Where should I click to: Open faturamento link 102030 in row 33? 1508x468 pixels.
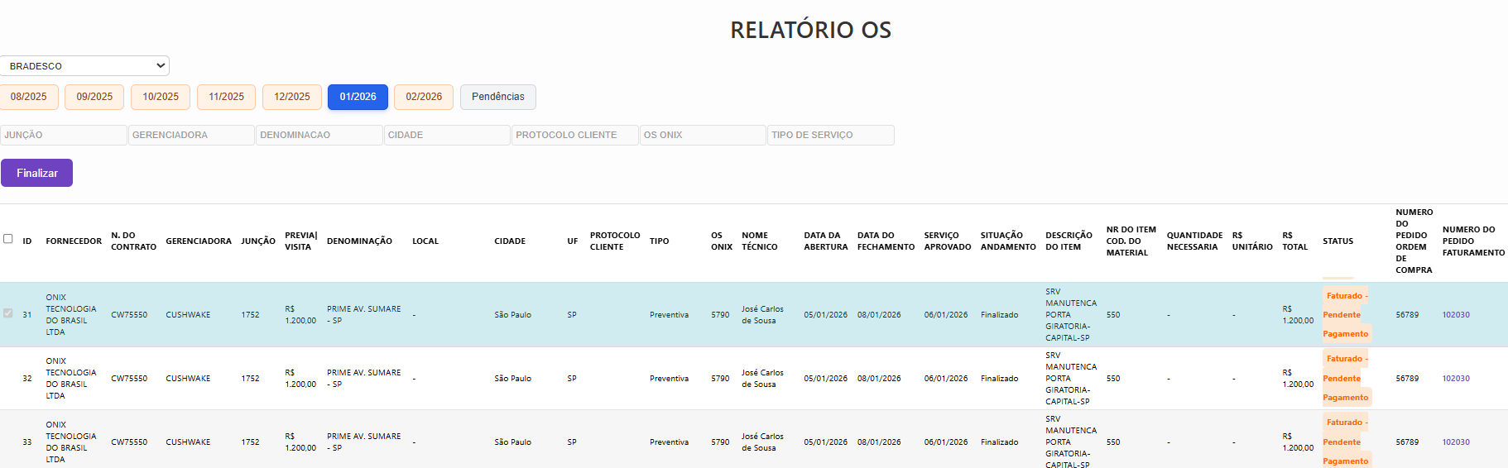1456,442
